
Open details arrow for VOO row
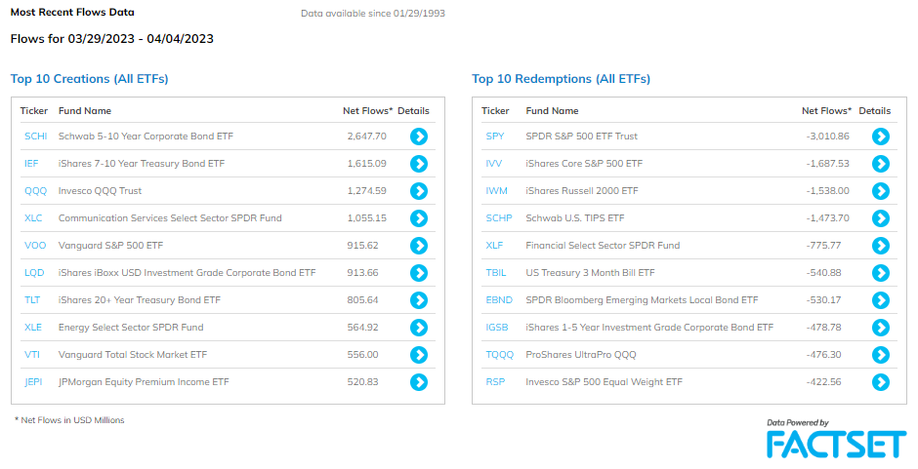click(x=419, y=246)
